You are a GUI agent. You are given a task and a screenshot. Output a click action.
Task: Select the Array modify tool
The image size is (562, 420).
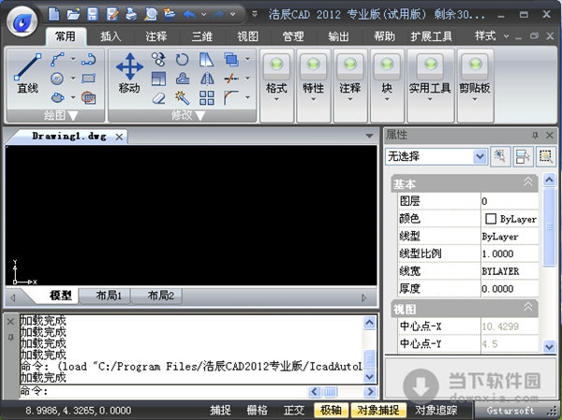[207, 97]
